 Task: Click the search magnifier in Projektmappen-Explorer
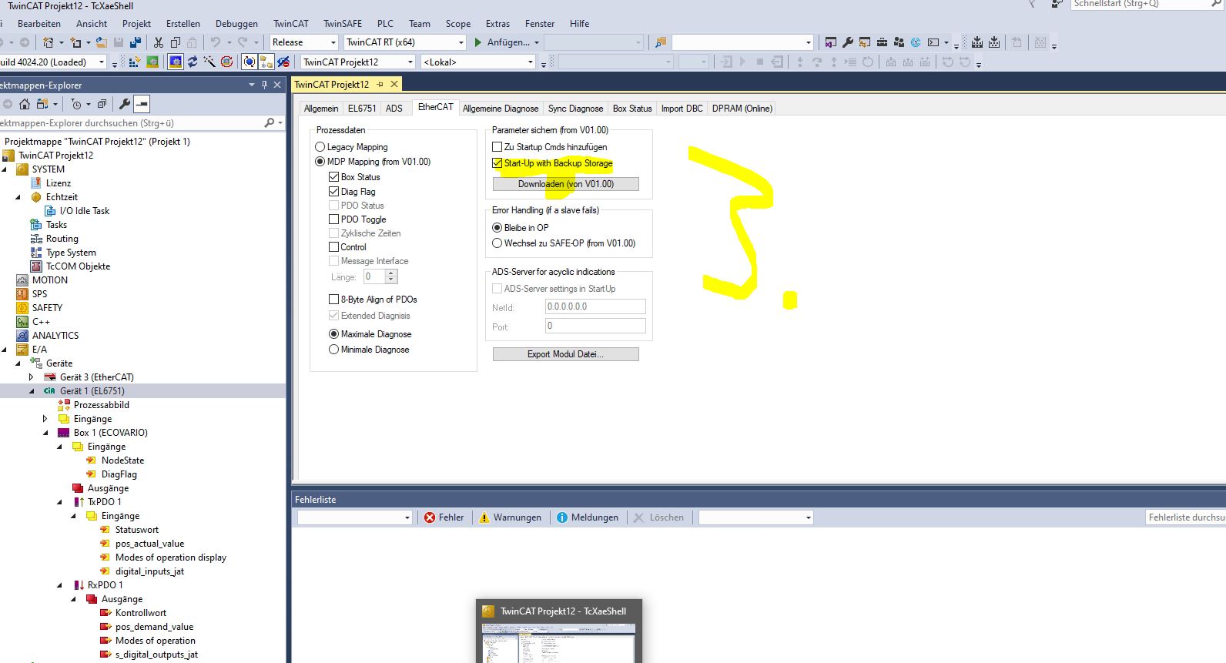point(269,123)
